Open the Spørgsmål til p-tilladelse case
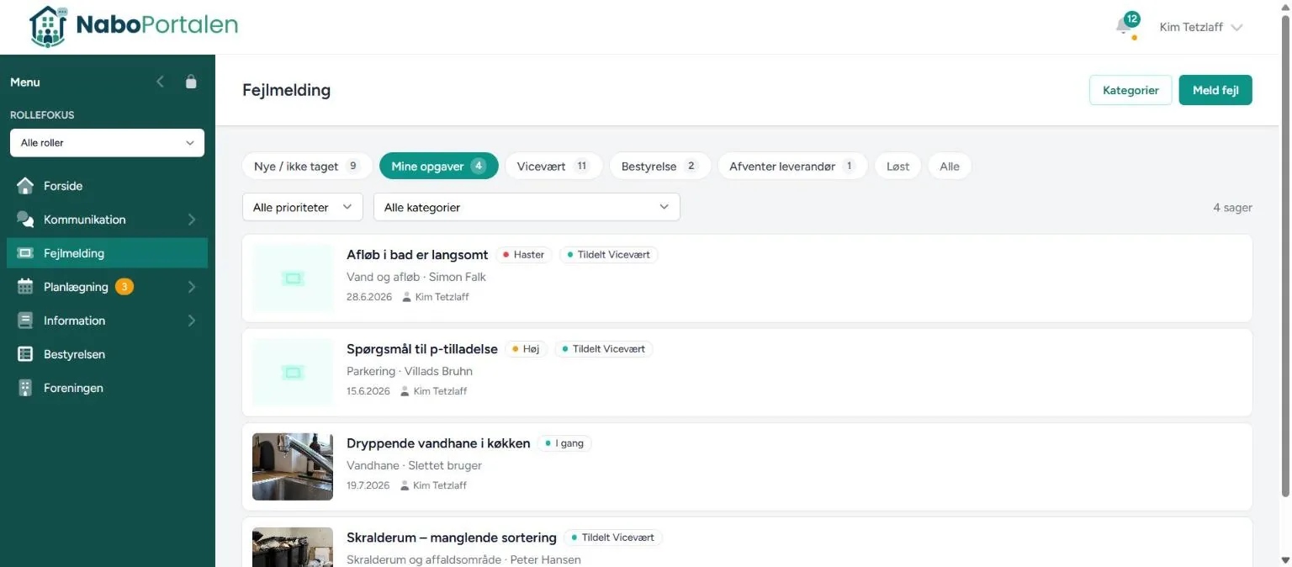1292x567 pixels. pos(747,372)
